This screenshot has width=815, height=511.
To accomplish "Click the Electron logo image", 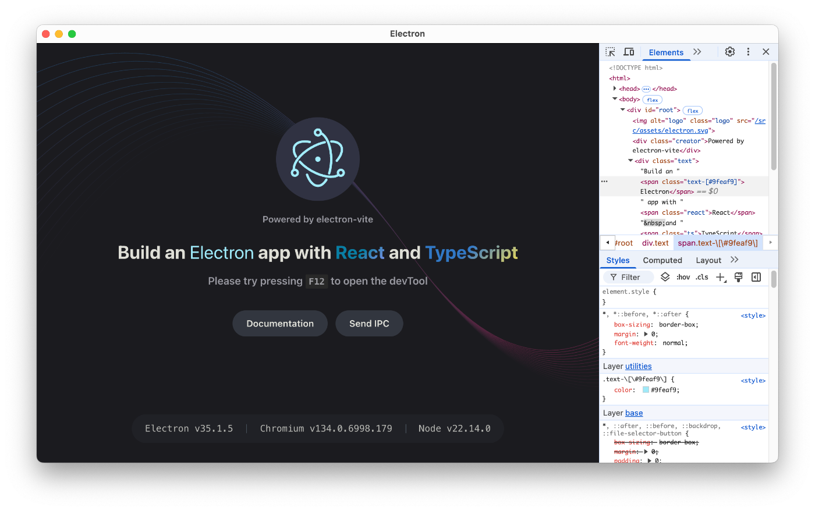I will click(x=318, y=159).
